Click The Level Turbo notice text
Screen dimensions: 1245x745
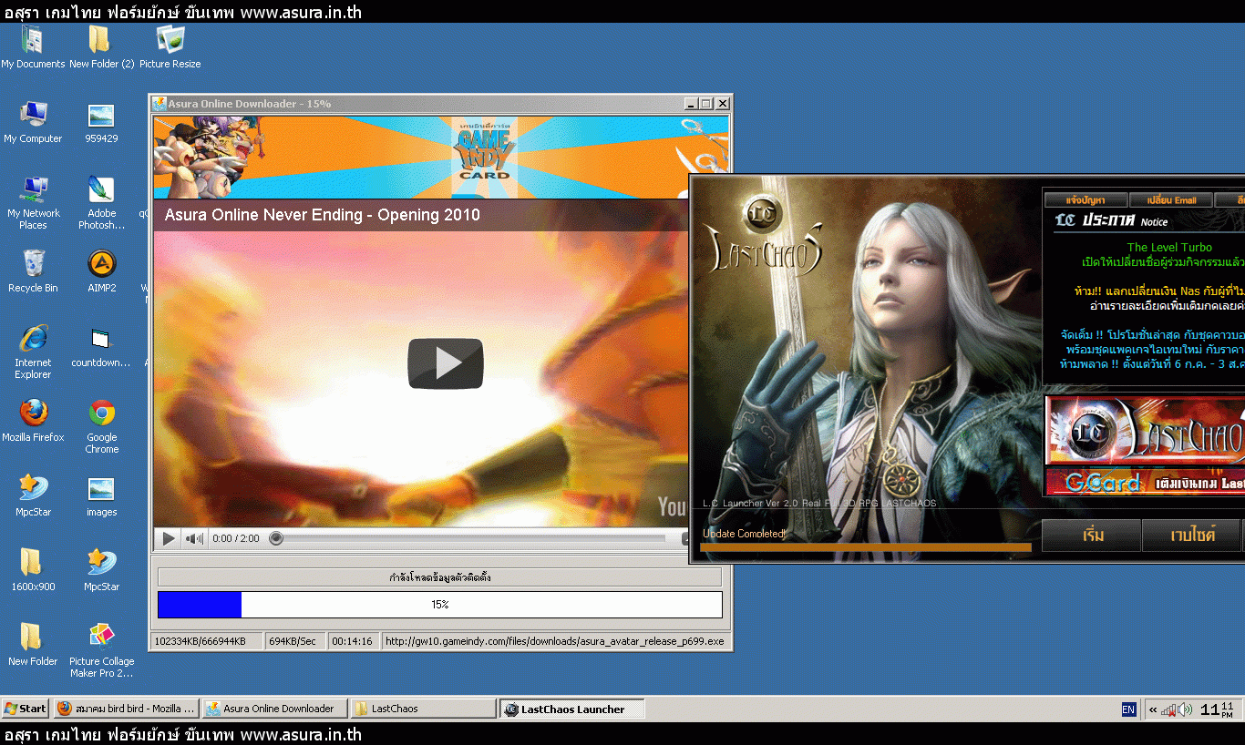pyautogui.click(x=1169, y=248)
